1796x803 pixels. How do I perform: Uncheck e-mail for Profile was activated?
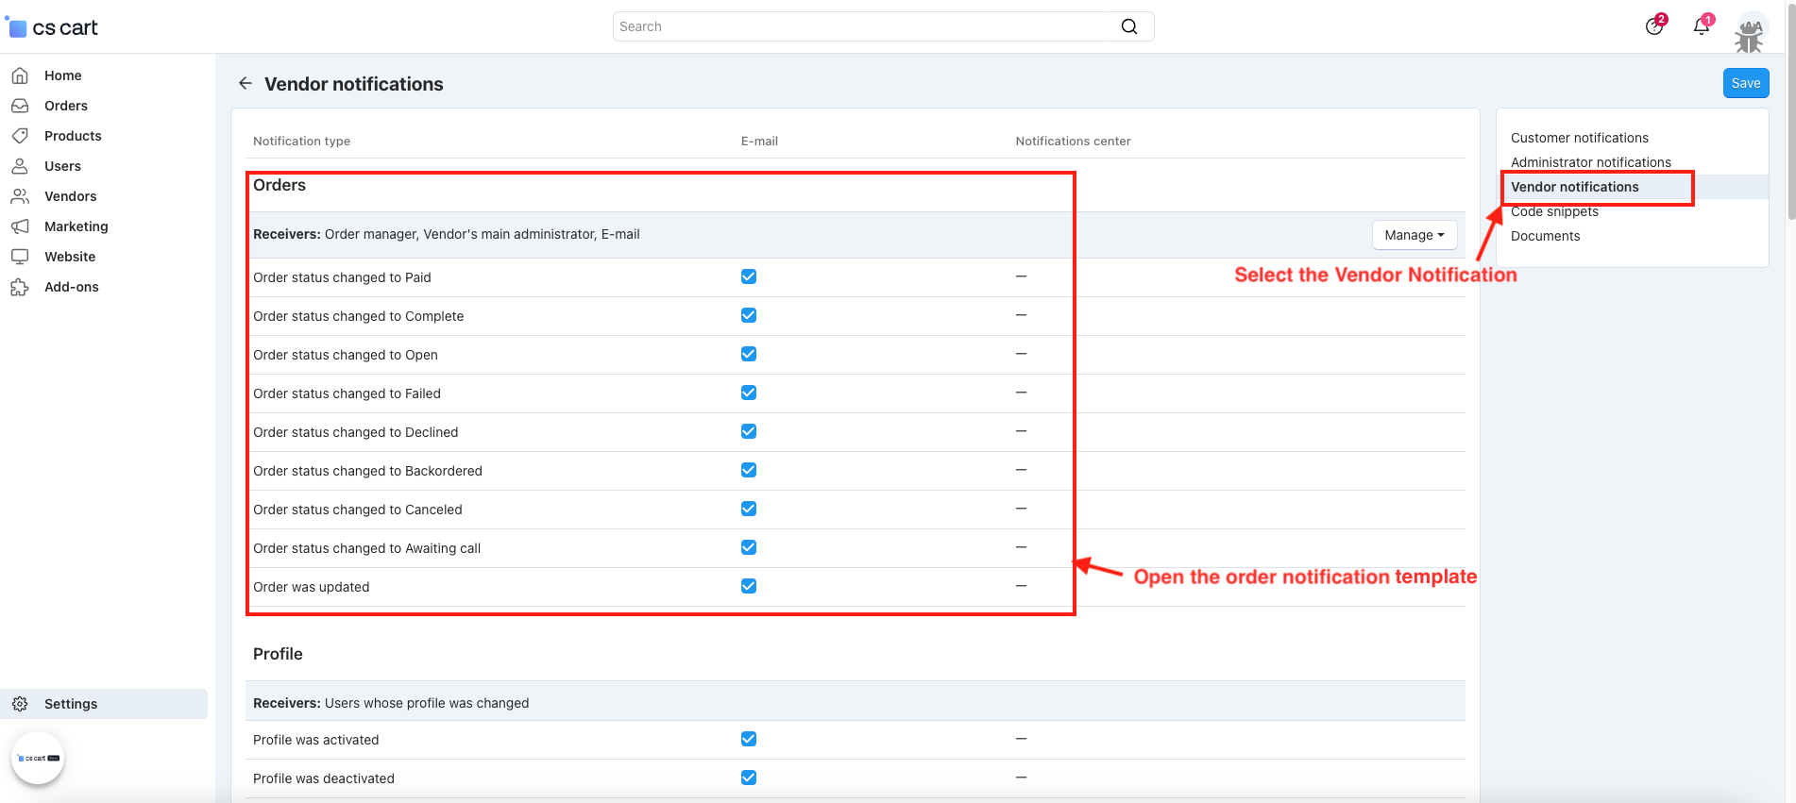(749, 739)
